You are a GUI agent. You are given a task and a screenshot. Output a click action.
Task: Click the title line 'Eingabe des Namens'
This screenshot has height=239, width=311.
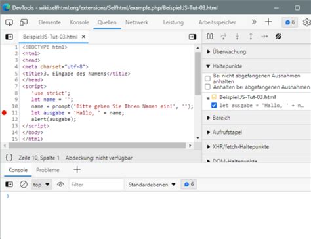pyautogui.click(x=76, y=74)
